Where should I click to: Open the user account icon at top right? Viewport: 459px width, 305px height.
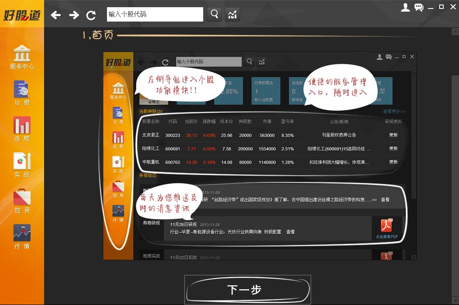(406, 7)
